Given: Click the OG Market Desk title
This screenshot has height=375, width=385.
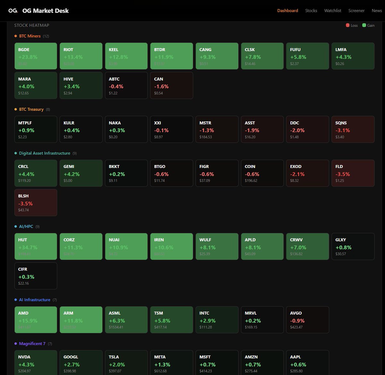Looking at the screenshot, I should click(x=46, y=11).
